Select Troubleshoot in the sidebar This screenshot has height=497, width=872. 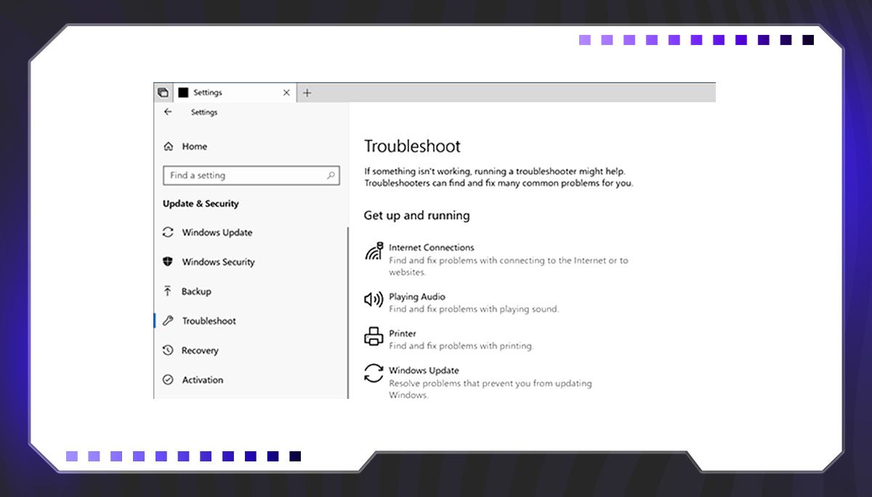209,321
